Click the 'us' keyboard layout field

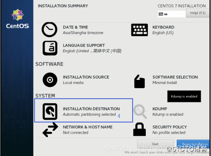[x=172, y=14]
